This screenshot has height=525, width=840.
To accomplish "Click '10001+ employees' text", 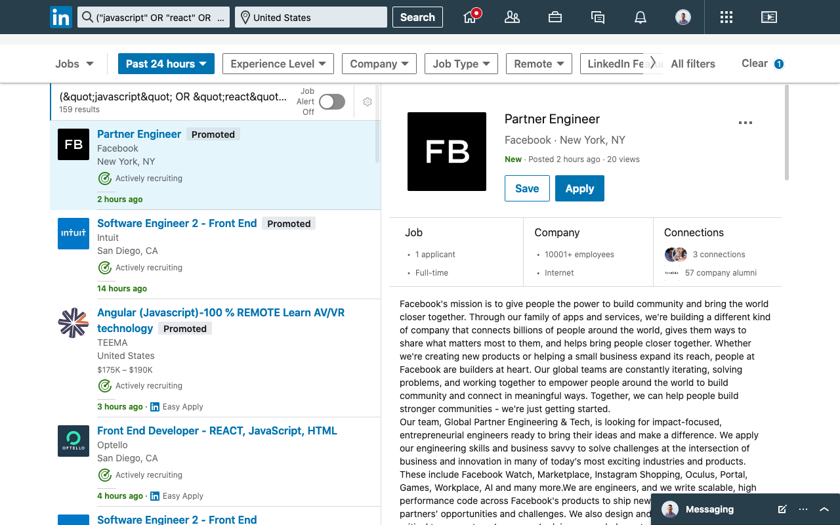I will 579,255.
